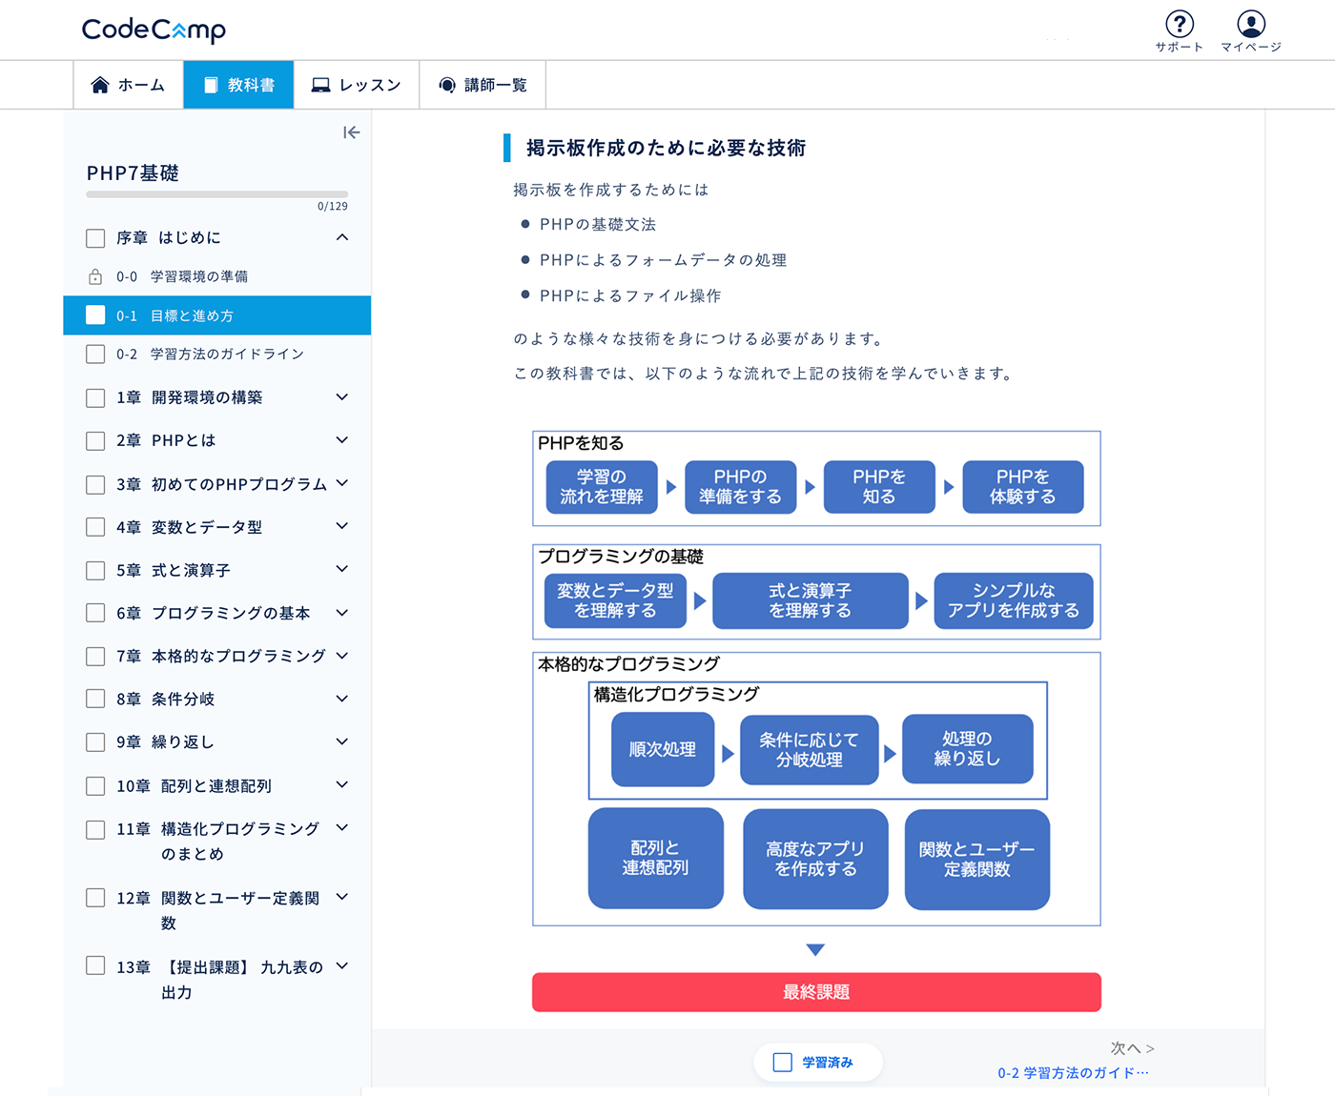Click the red 最終課題 bar
This screenshot has height=1096, width=1335.
coord(816,992)
